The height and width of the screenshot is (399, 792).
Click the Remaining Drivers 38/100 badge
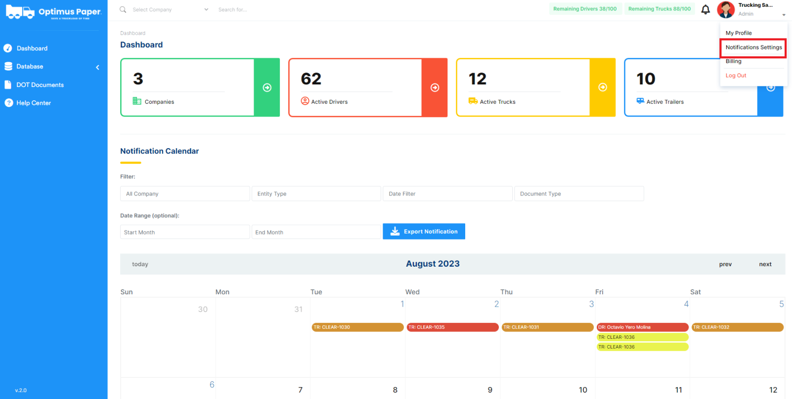585,9
